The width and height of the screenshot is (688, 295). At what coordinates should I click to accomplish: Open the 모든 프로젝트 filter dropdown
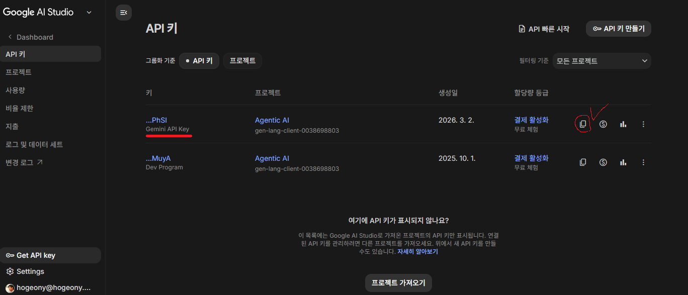click(x=602, y=61)
